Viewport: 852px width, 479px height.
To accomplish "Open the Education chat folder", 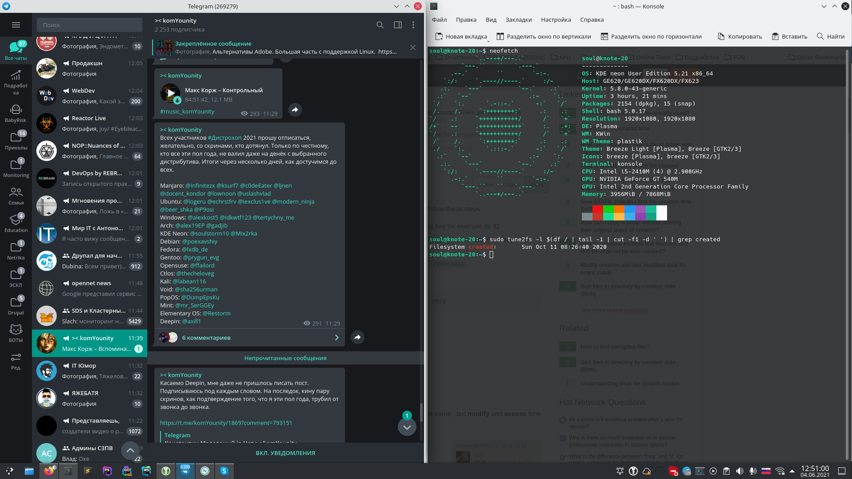I will [16, 223].
